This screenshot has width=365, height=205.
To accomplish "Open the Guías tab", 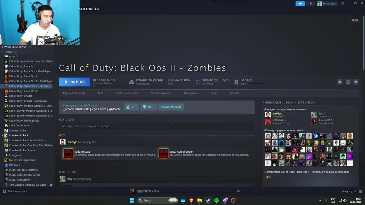I will (x=214, y=93).
